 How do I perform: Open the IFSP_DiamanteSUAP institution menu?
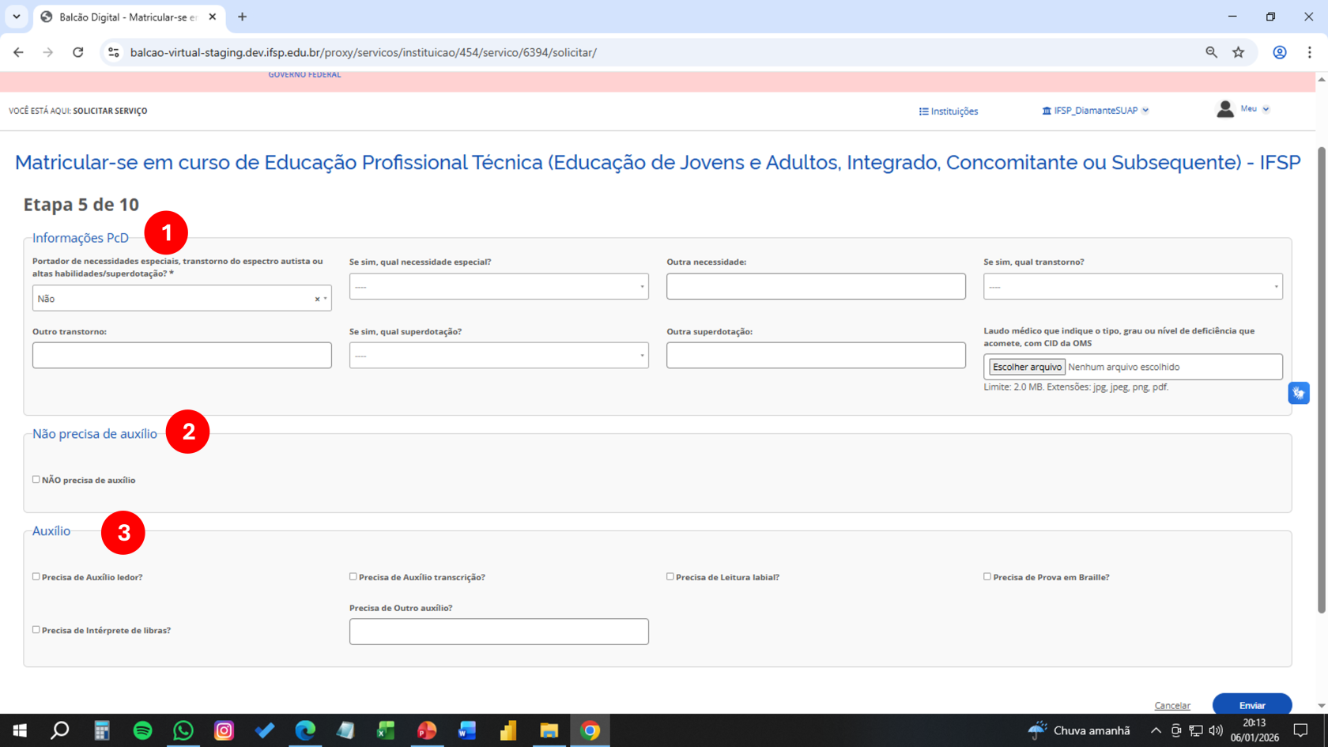coord(1095,110)
